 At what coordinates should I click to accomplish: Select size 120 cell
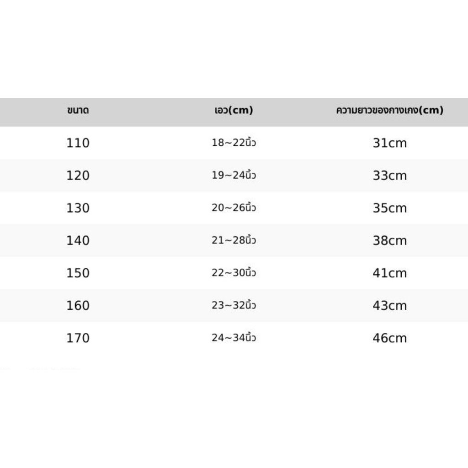(78, 175)
